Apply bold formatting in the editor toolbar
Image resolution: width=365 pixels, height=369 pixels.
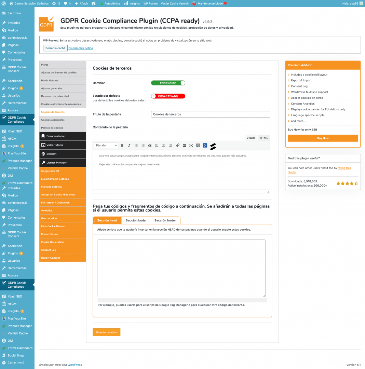click(x=122, y=146)
